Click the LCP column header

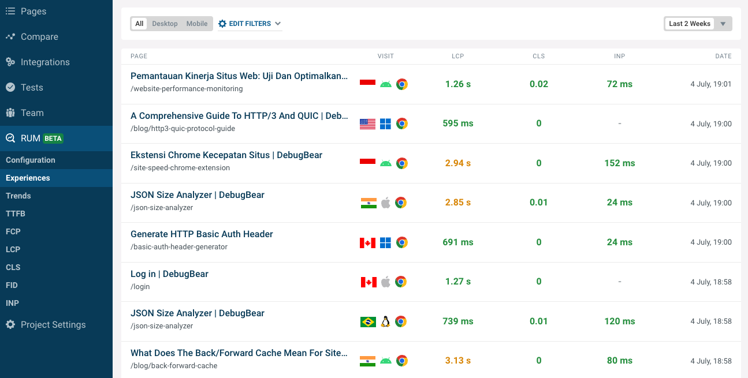458,56
